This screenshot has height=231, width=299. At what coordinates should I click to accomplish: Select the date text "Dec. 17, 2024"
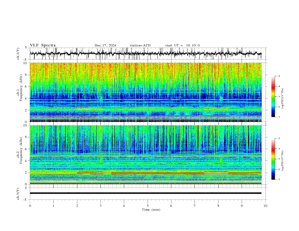pyautogui.click(x=105, y=45)
